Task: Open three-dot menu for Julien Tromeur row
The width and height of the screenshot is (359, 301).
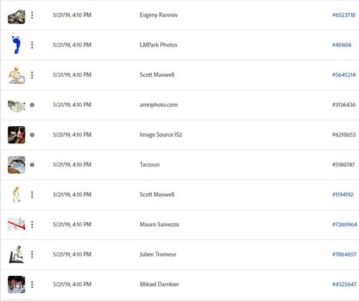Action: (32, 254)
